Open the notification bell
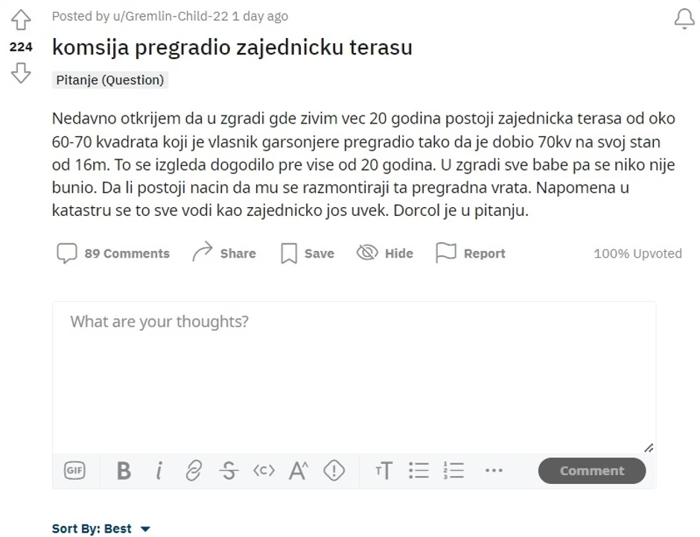This screenshot has height=537, width=700. [683, 19]
